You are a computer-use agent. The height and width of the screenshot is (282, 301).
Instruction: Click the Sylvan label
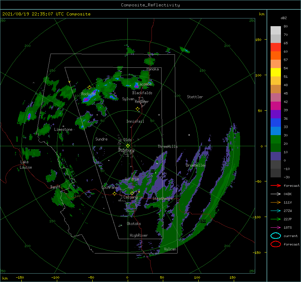128,99
